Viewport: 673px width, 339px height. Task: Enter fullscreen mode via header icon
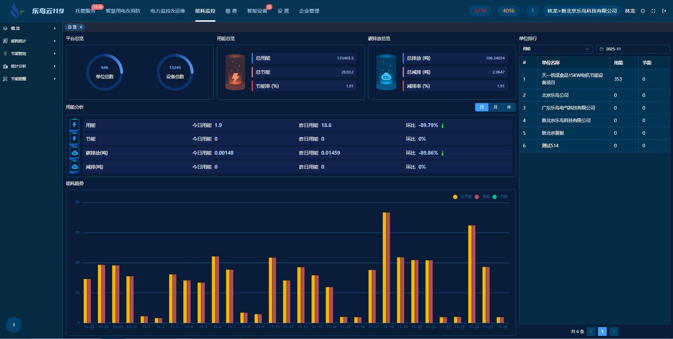(x=653, y=11)
